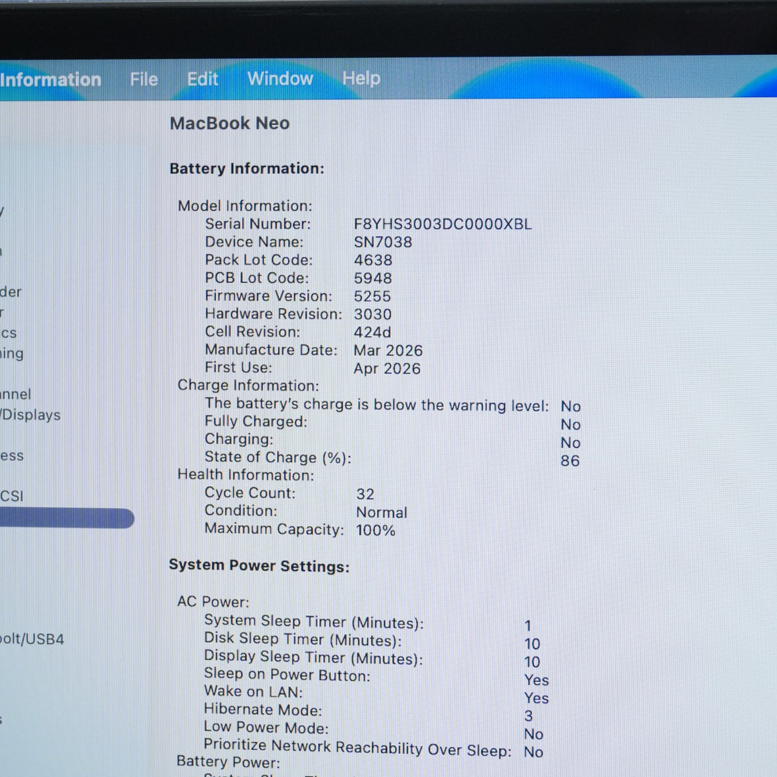Click Hardware Revision value 3030

click(x=372, y=315)
